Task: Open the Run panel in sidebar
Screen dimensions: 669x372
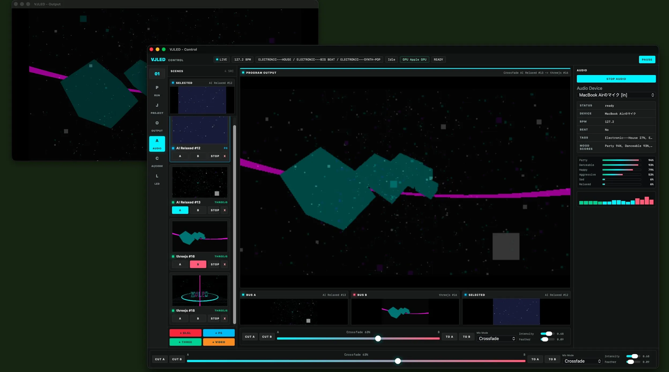Action: click(157, 91)
